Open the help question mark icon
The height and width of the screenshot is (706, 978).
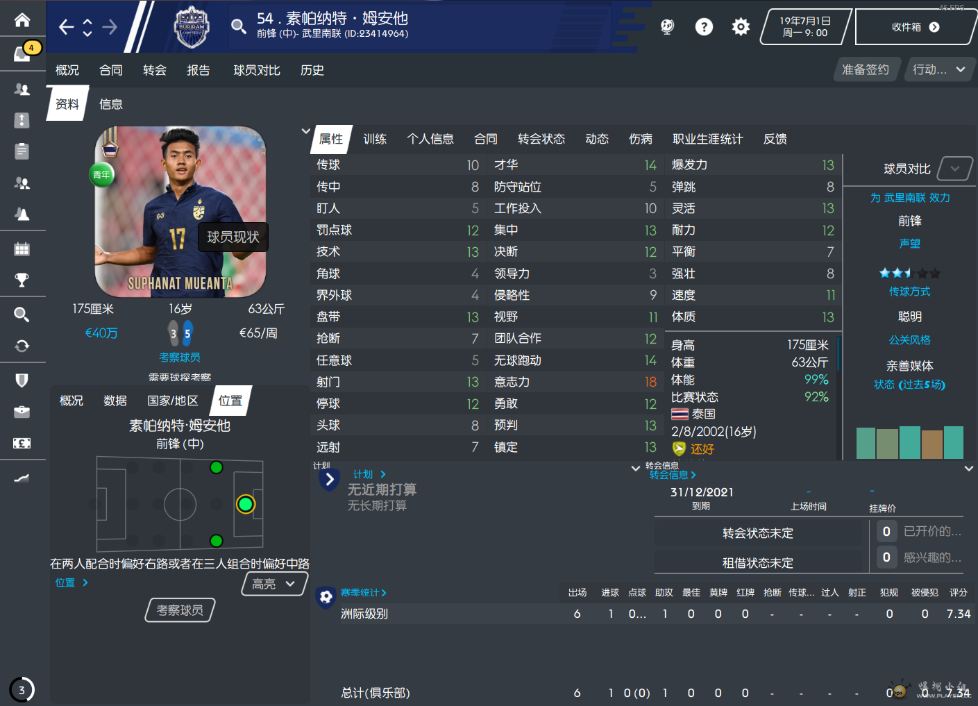[704, 26]
